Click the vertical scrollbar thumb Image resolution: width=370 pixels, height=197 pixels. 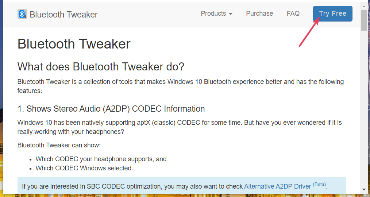[364, 20]
